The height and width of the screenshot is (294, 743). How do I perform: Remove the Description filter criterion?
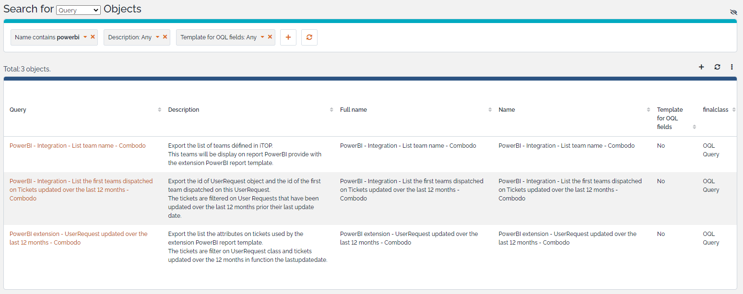(x=165, y=37)
